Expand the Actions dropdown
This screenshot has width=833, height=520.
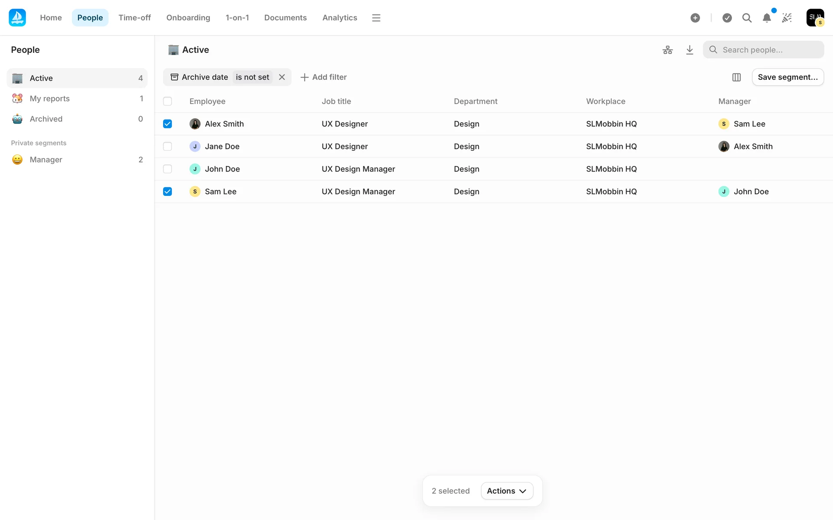507,491
